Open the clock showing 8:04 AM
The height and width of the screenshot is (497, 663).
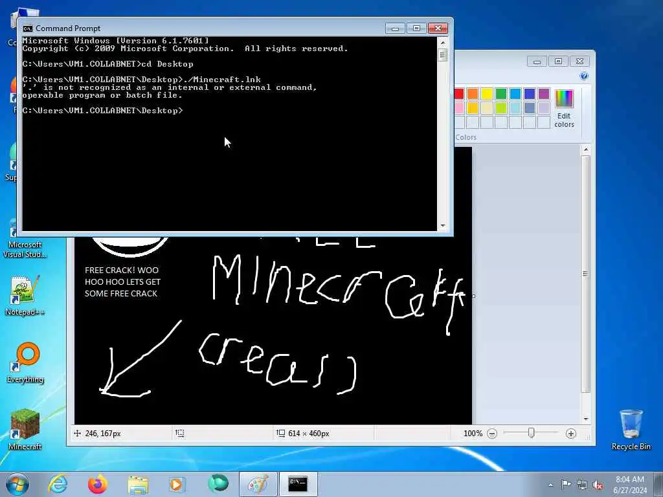pos(630,485)
